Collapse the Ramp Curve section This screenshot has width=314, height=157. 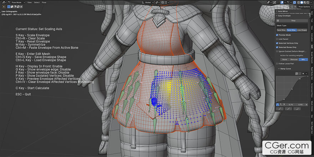click(x=278, y=68)
